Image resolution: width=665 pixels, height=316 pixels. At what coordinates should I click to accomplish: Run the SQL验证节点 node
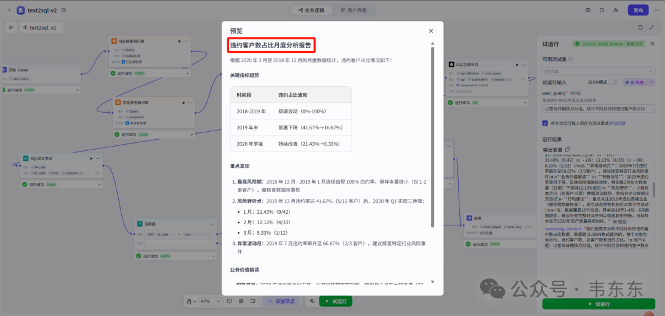[91, 158]
